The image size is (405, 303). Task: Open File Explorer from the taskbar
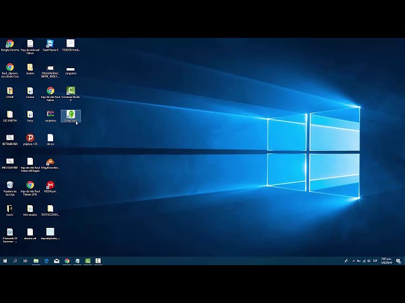[x=36, y=261]
